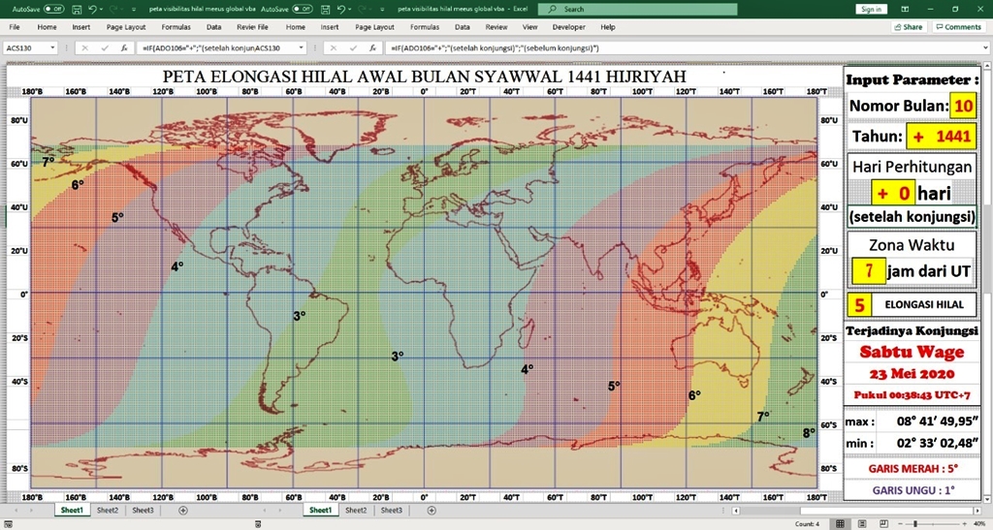Select the Tahun value cell 1441
The width and height of the screenshot is (993, 530).
click(x=941, y=136)
